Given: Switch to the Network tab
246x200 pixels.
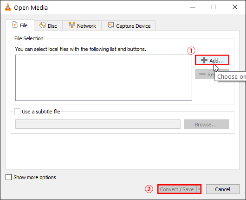Looking at the screenshot, I should [x=82, y=25].
